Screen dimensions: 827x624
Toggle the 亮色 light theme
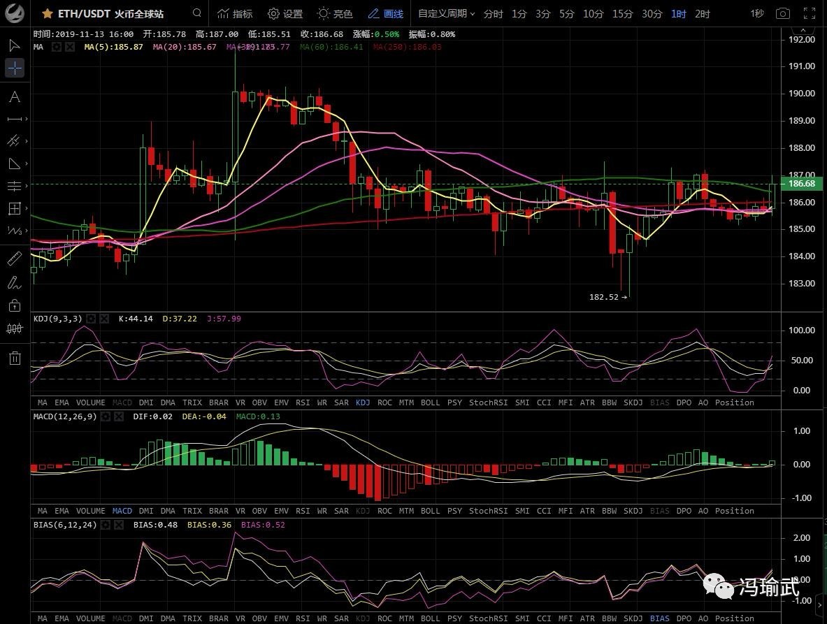click(335, 13)
